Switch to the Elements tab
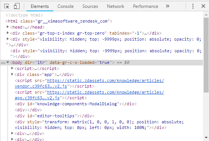Viewport: 209px width, 141px height. coord(40,6)
